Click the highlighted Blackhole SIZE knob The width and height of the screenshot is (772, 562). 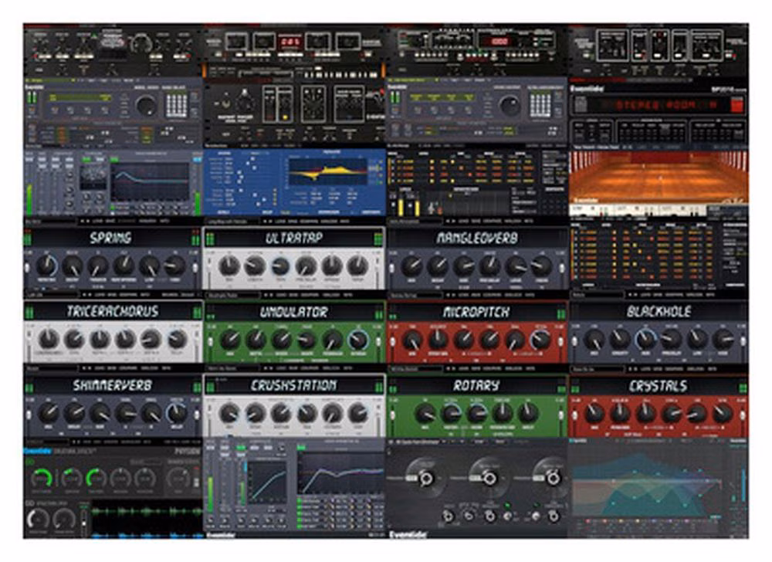(x=645, y=340)
